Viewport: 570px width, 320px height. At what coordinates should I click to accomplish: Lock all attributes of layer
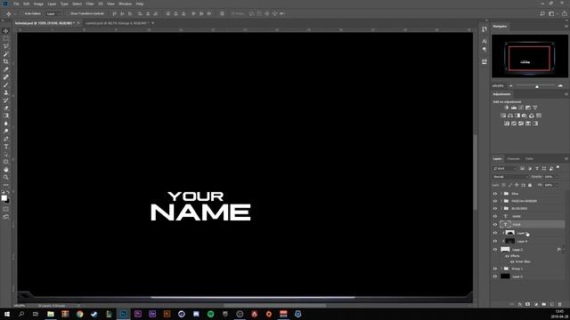point(530,185)
